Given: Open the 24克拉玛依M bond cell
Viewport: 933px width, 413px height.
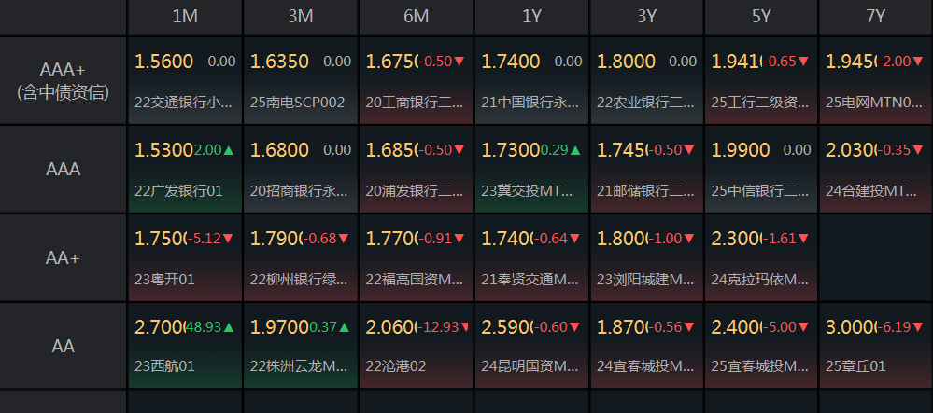Looking at the screenshot, I should [761, 258].
